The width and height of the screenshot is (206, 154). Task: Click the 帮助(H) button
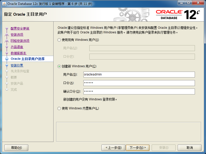click(x=16, y=148)
